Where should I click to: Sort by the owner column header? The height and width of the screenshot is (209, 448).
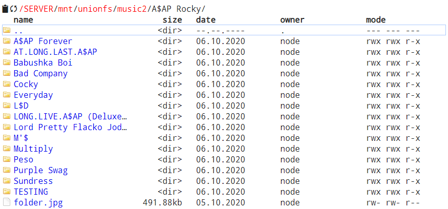coord(292,19)
